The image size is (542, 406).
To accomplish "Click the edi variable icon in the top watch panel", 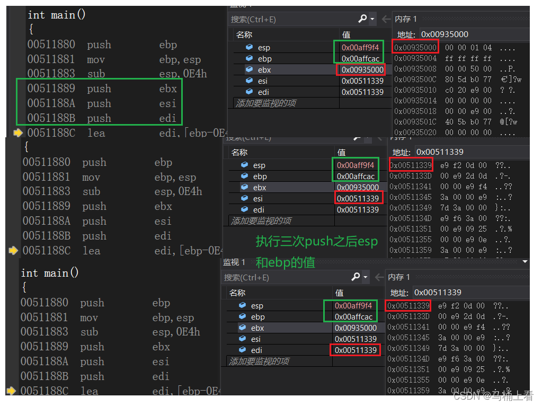I will click(249, 91).
